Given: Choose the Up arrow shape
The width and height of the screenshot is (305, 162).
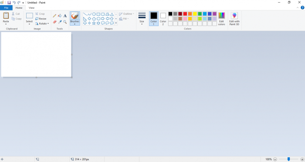Looking at the screenshot, I should click(x=112, y=19).
